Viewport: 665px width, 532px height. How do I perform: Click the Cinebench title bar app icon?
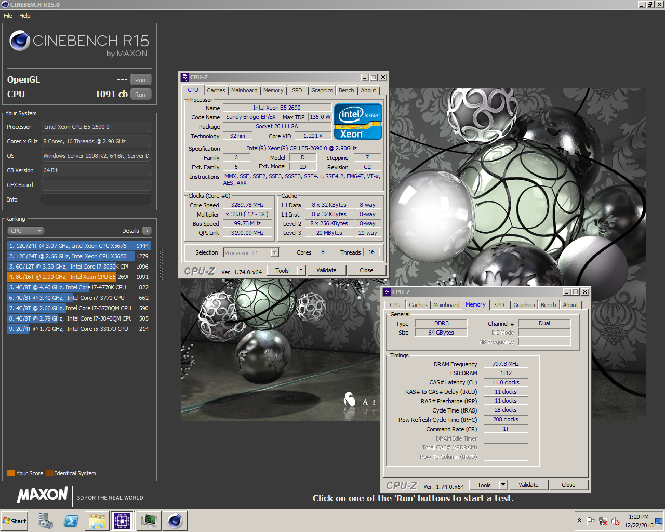click(x=5, y=5)
